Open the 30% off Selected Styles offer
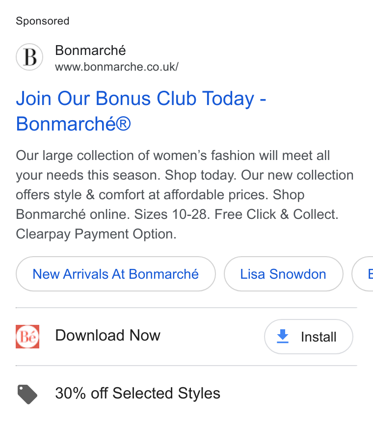Image resolution: width=373 pixels, height=423 pixels. (x=137, y=393)
